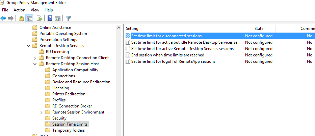Click the Back arrow toolbar icon
Image resolution: width=315 pixels, height=136 pixels.
(x=3, y=18)
